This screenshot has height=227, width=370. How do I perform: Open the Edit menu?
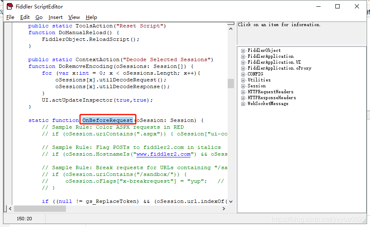tap(25, 17)
